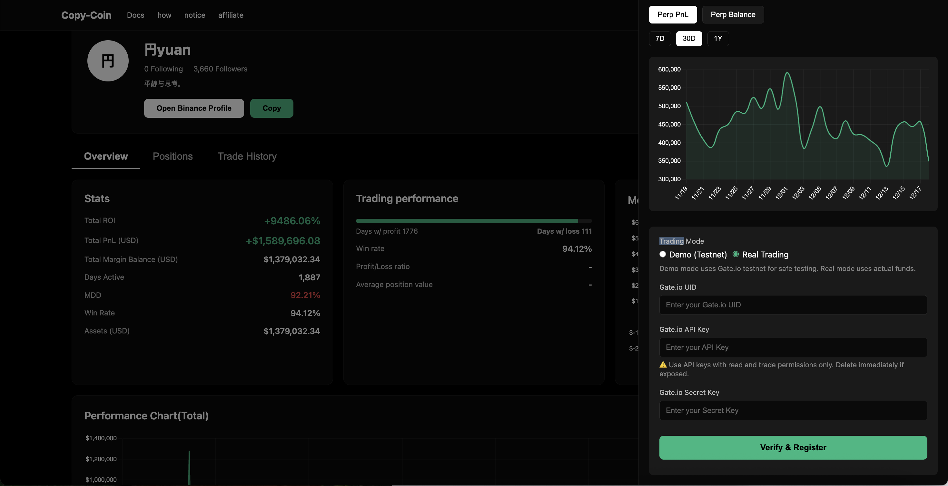Click the Open Binance Profile button
This screenshot has width=948, height=486.
click(193, 108)
